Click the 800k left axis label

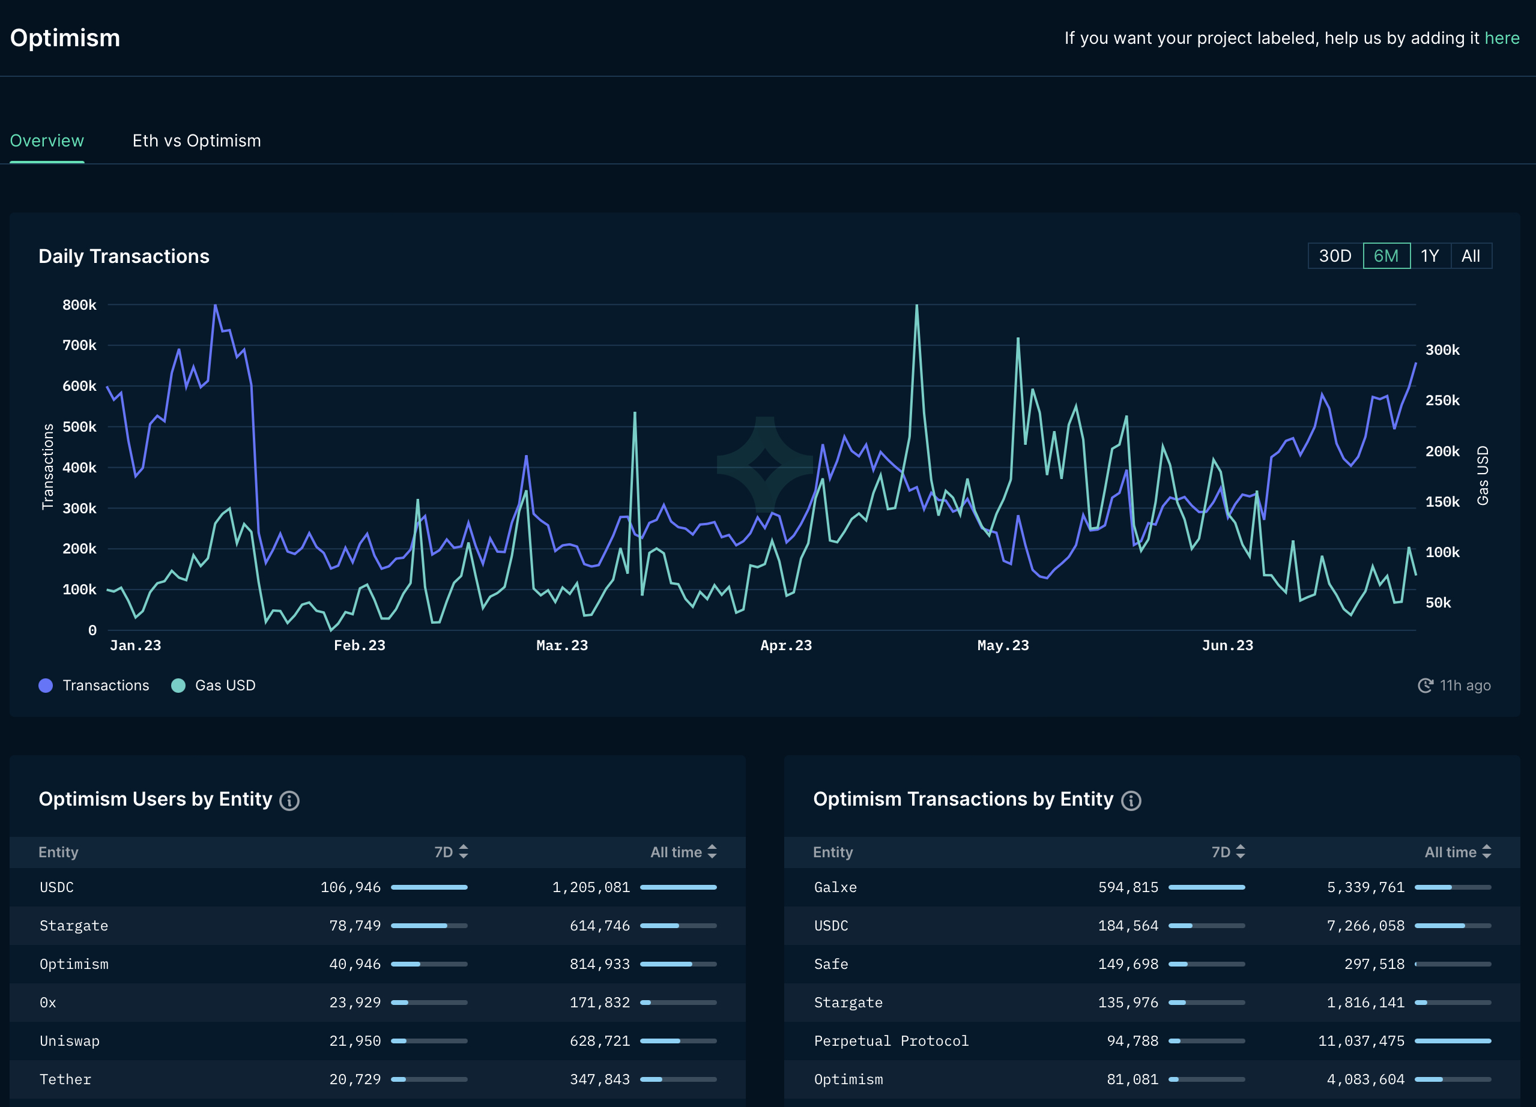tap(79, 305)
